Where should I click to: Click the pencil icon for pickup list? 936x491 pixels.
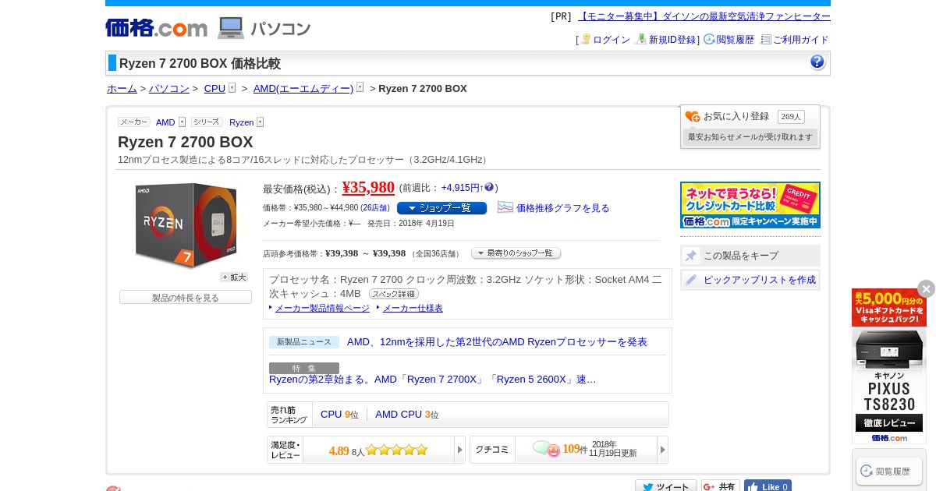pos(691,280)
